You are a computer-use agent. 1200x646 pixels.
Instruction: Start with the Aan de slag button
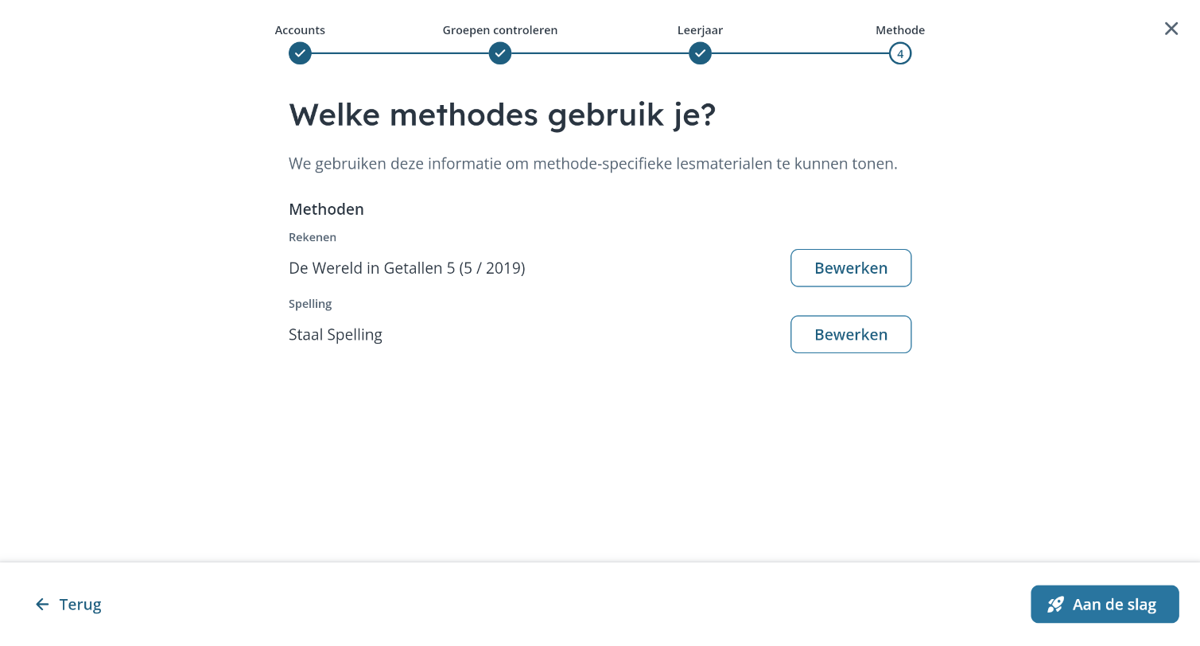pos(1105,605)
